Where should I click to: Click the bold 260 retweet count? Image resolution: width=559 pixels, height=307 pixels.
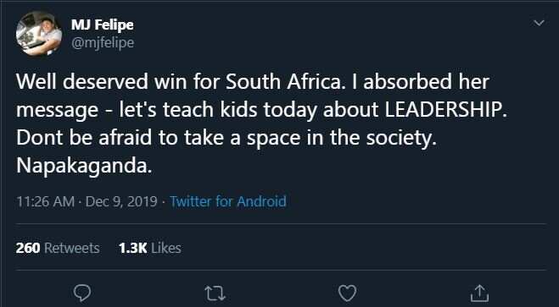(x=28, y=248)
